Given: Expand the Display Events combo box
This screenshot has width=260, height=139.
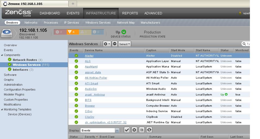Looking at the screenshot, I should pyautogui.click(x=117, y=130).
